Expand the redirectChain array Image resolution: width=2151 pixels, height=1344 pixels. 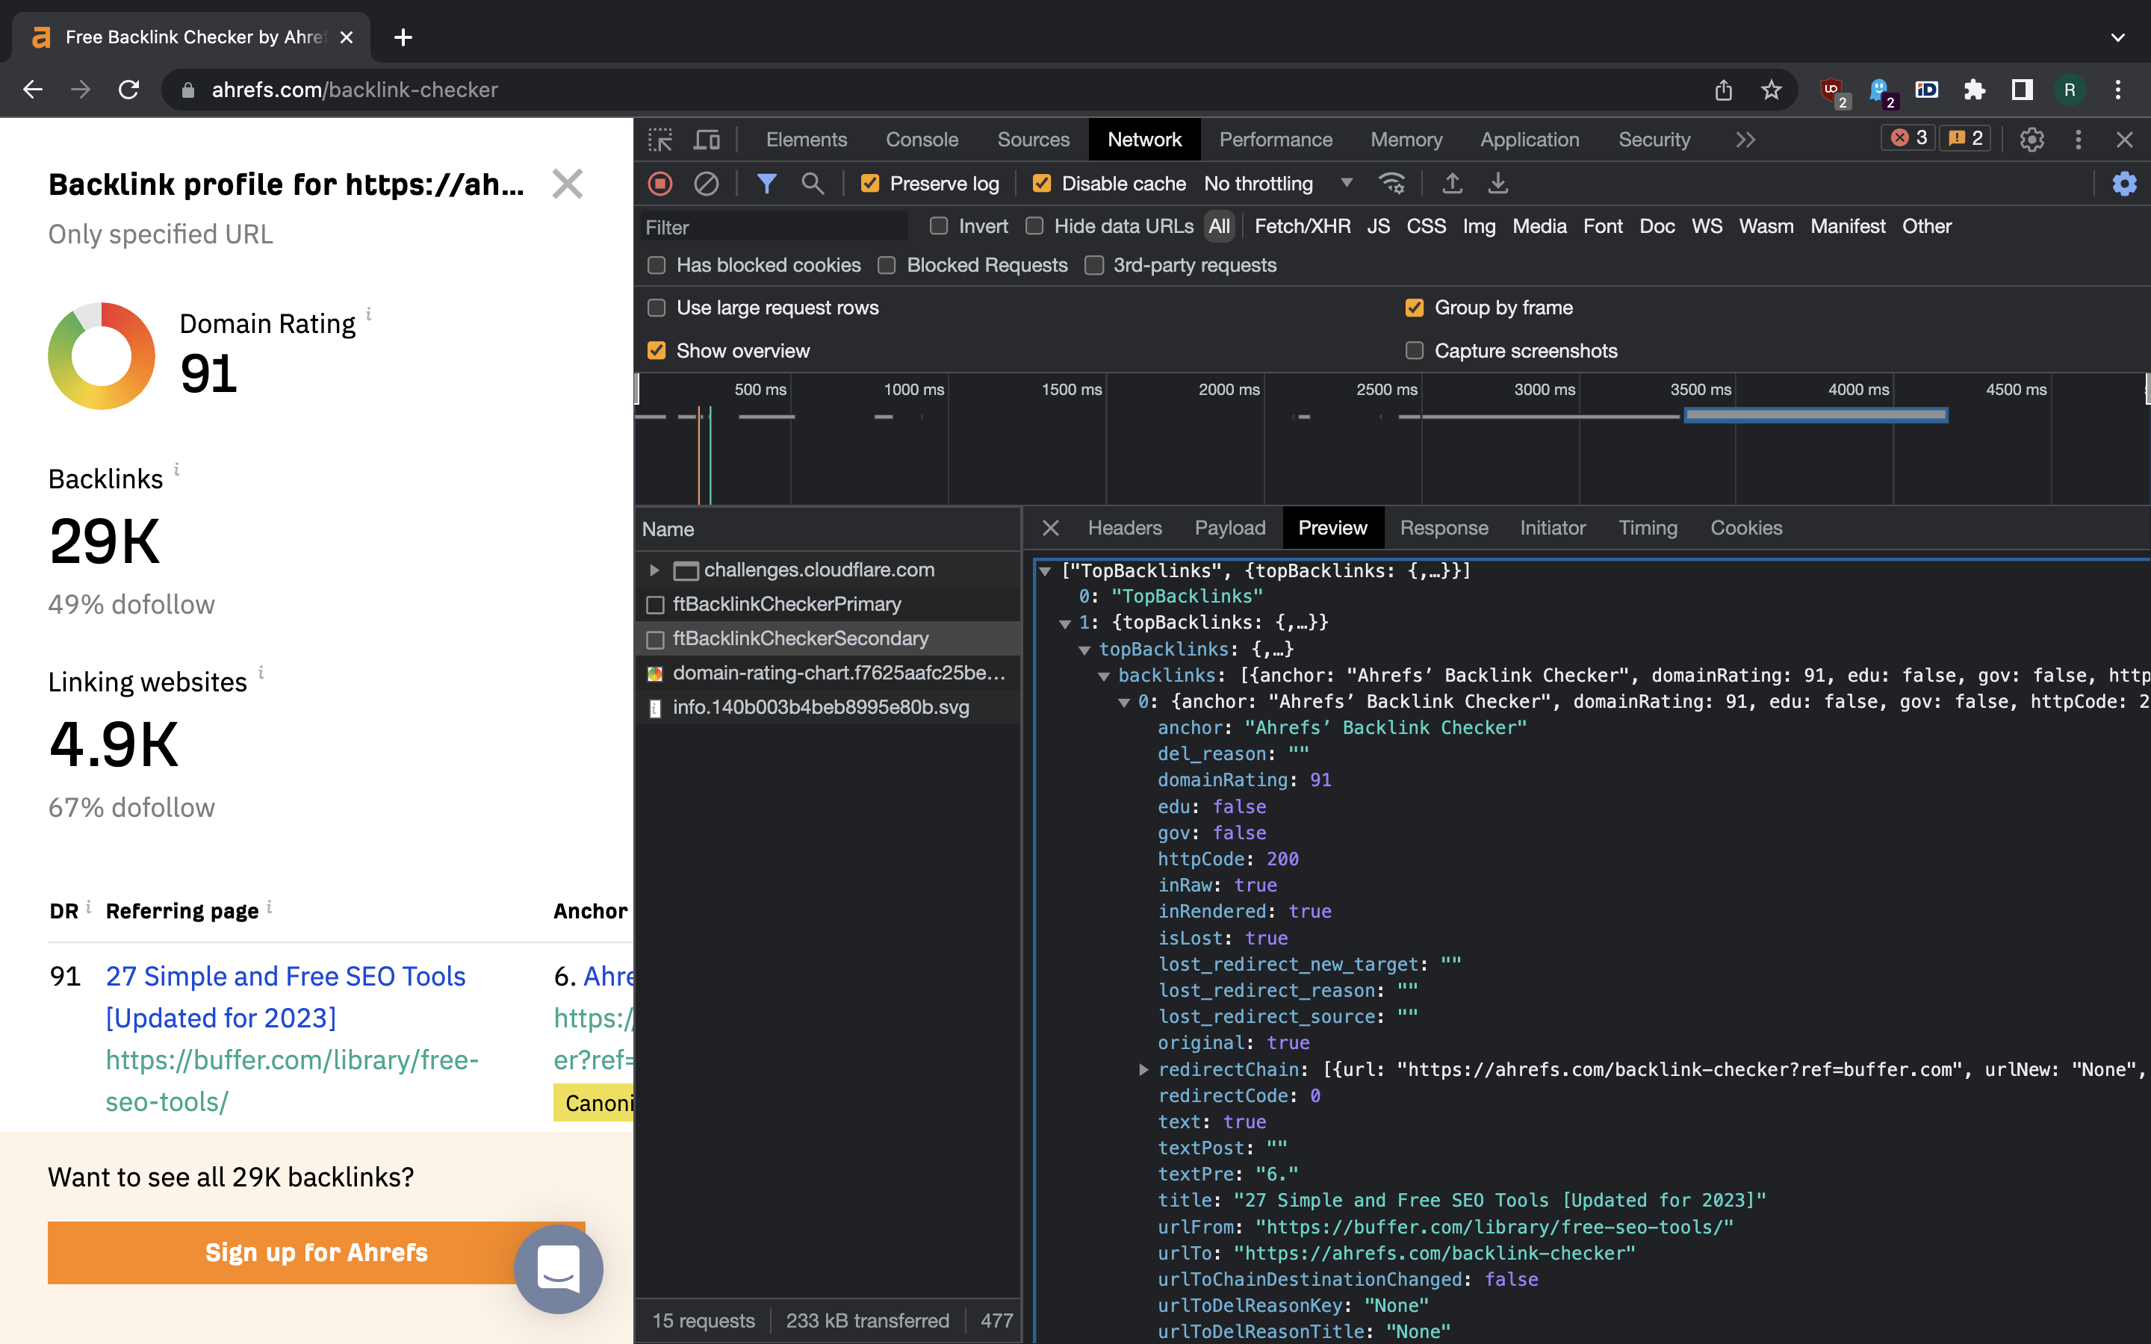[x=1144, y=1069]
